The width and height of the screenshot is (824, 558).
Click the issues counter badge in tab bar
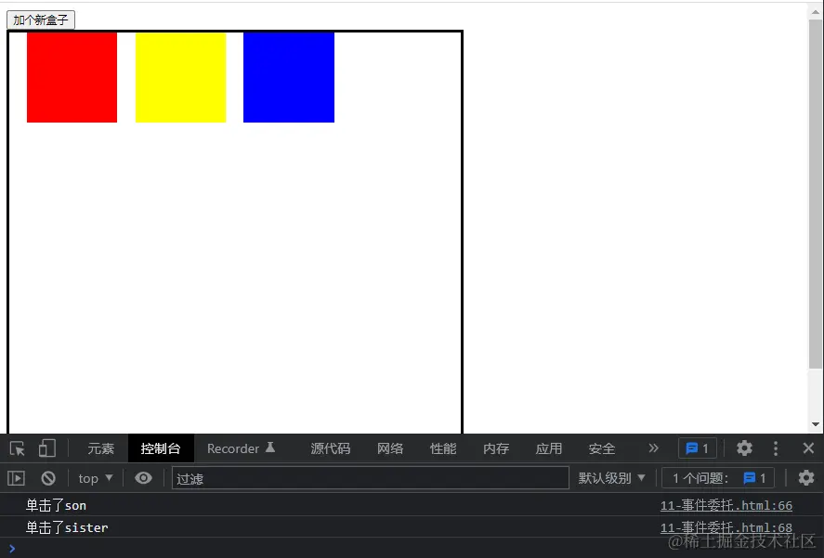click(698, 448)
